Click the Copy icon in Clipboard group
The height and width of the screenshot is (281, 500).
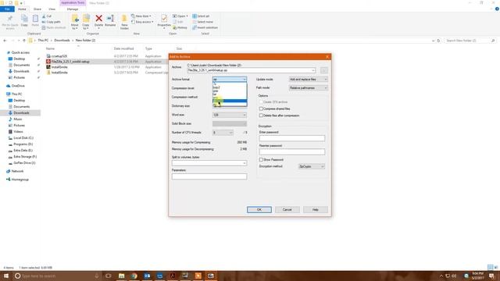[24, 19]
